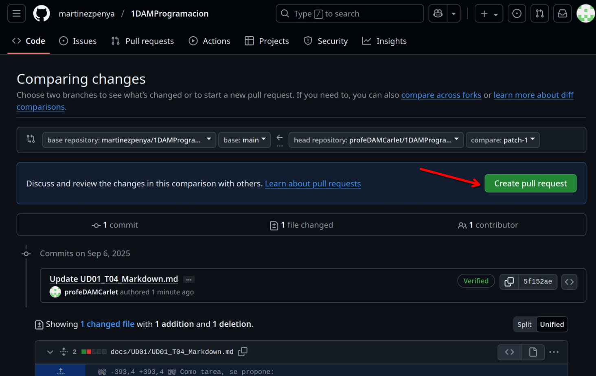Click the Create pull request button
This screenshot has width=596, height=376.
point(530,183)
